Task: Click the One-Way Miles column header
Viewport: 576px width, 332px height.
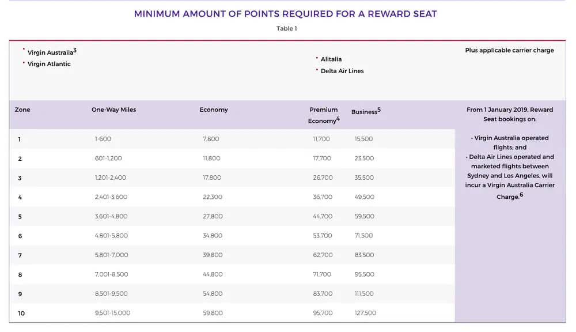Action: [113, 110]
